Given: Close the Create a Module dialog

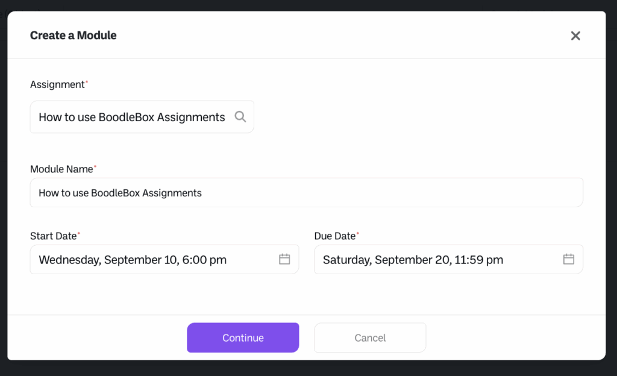Looking at the screenshot, I should click(575, 36).
